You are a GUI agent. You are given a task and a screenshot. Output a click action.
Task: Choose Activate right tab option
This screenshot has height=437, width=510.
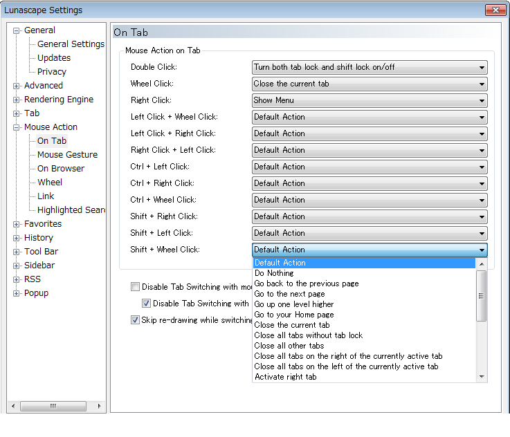364,378
